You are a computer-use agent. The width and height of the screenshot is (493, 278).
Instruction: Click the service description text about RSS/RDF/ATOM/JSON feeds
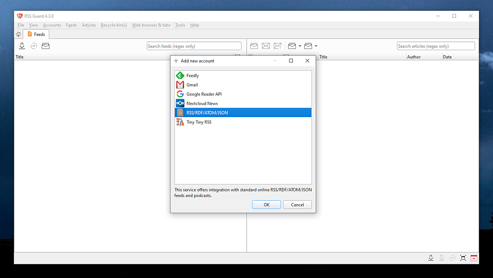(243, 193)
